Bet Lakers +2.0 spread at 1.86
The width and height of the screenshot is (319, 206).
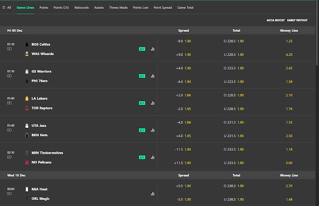point(184,95)
